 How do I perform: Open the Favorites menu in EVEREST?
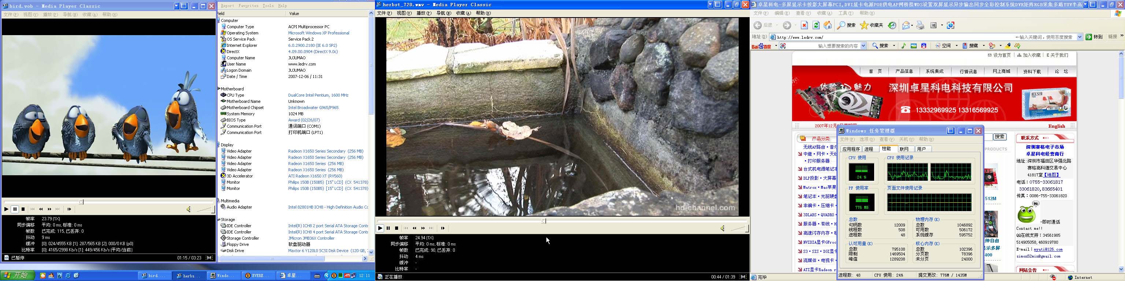tap(248, 6)
